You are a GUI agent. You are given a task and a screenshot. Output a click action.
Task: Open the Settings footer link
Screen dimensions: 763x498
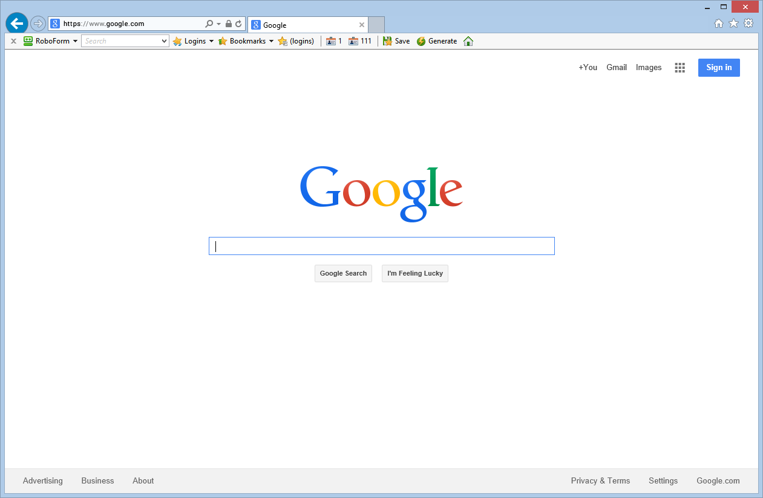click(663, 481)
